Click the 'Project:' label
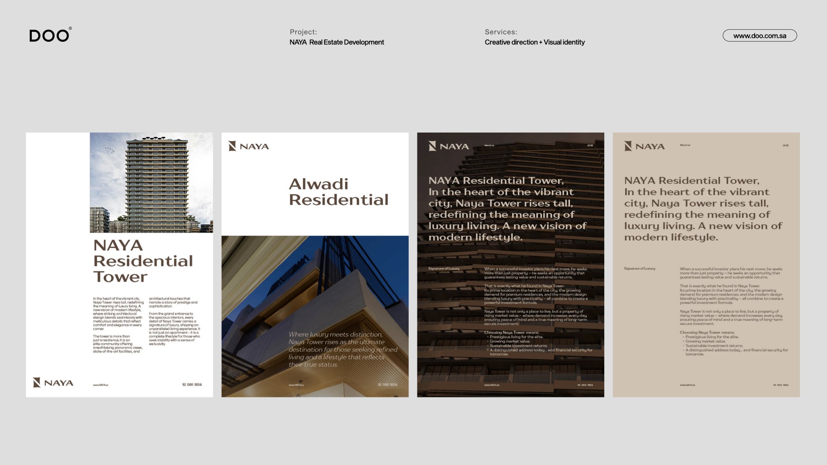This screenshot has height=465, width=827. [303, 32]
